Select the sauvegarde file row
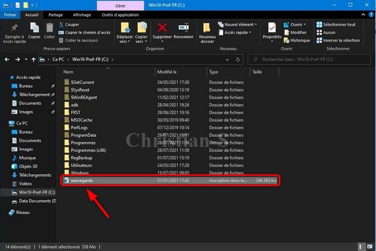This screenshot has width=376, height=251. click(x=170, y=180)
